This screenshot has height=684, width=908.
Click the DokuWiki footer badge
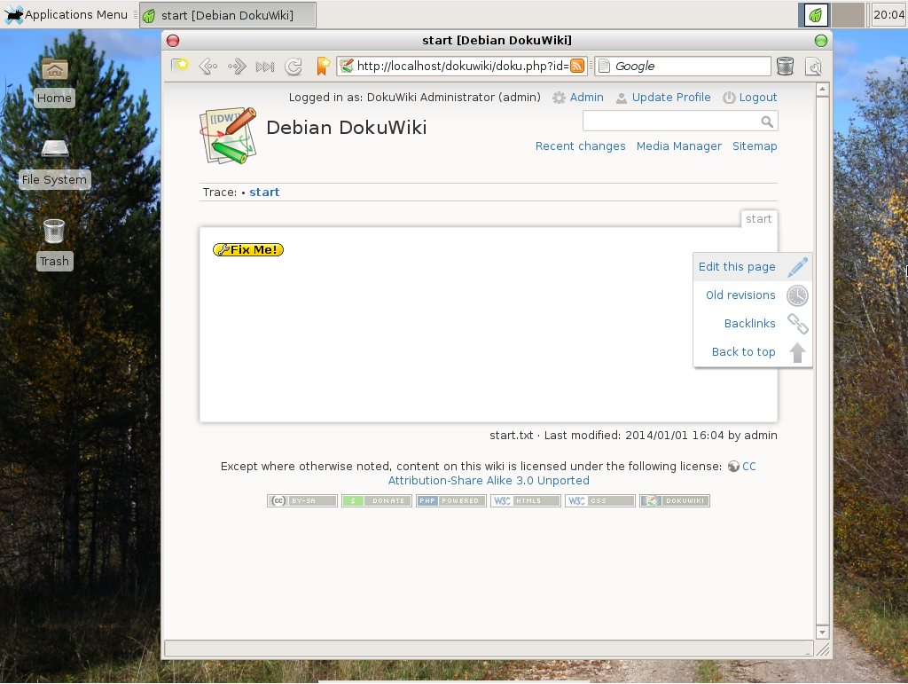675,501
